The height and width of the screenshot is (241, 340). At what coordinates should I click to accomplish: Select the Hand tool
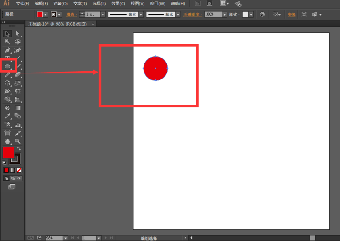[x=7, y=141]
